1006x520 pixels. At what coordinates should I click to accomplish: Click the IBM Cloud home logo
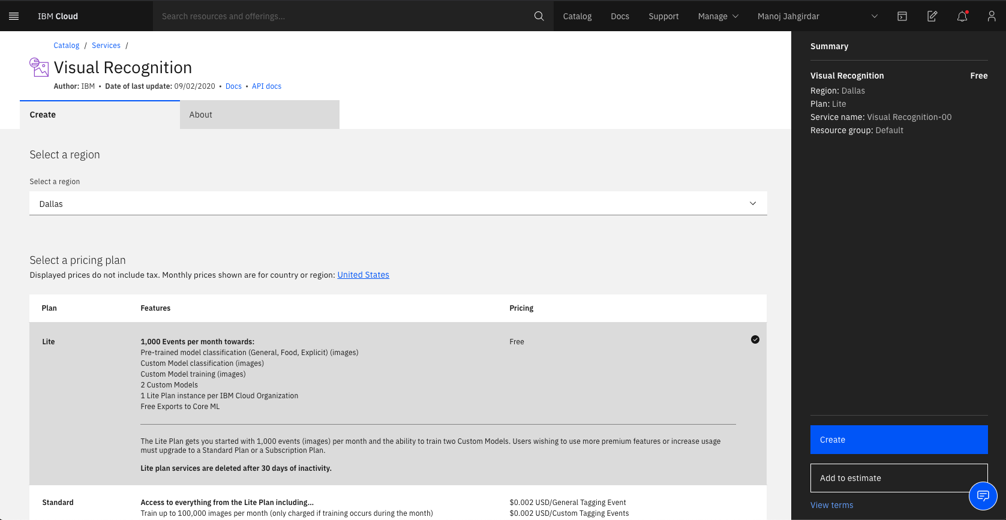tap(58, 16)
